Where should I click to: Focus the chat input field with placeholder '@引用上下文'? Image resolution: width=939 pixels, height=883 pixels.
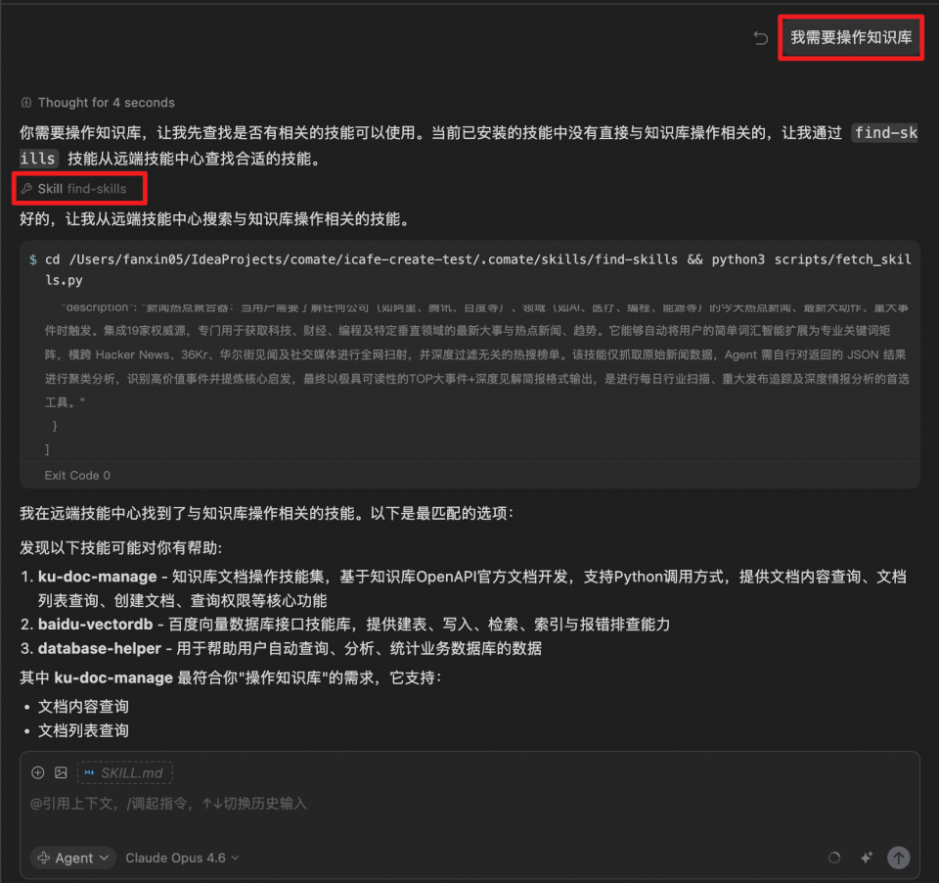pyautogui.click(x=469, y=804)
